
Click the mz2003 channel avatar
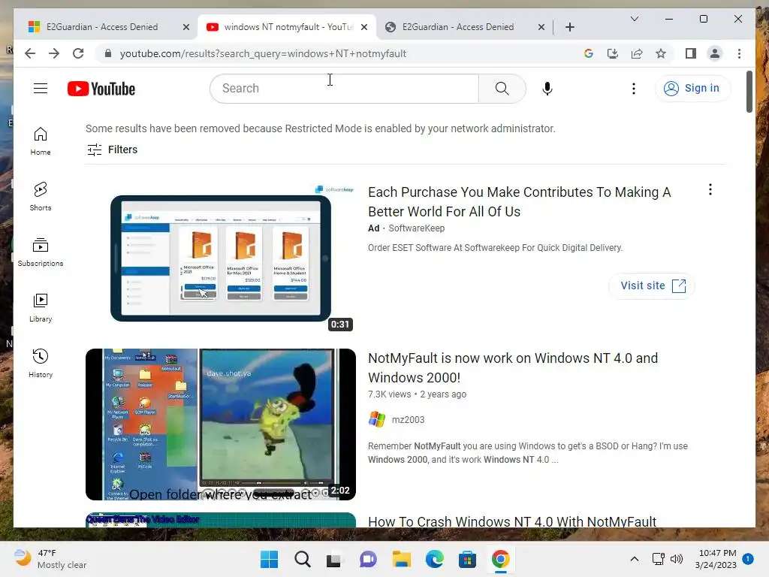coord(377,419)
